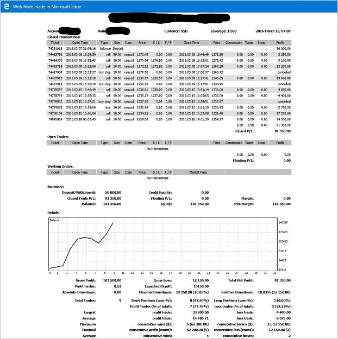Click maximal consecutive profit value 62 200.00 (5)
Screen dimensions: 338x339
coord(198,330)
